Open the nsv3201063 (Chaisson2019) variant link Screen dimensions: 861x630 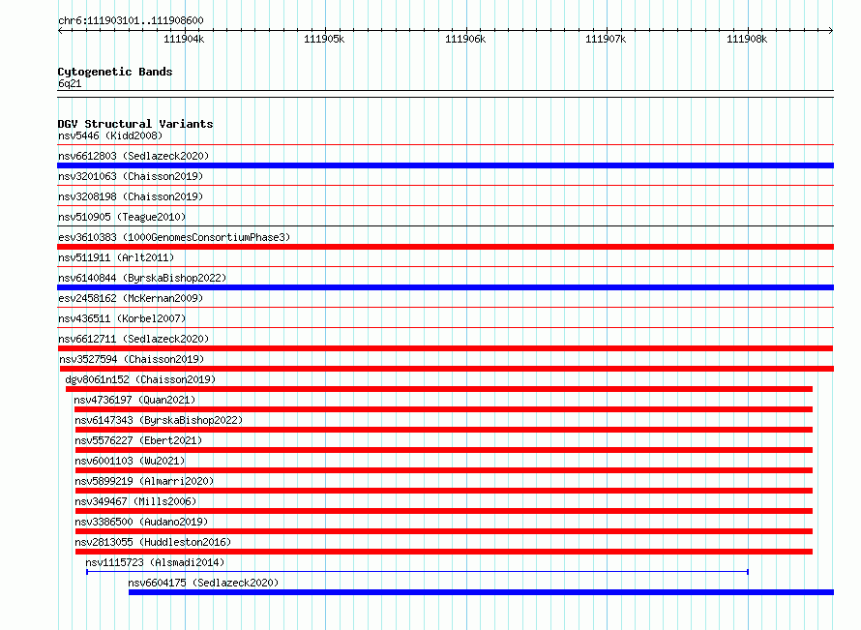pyautogui.click(x=131, y=176)
